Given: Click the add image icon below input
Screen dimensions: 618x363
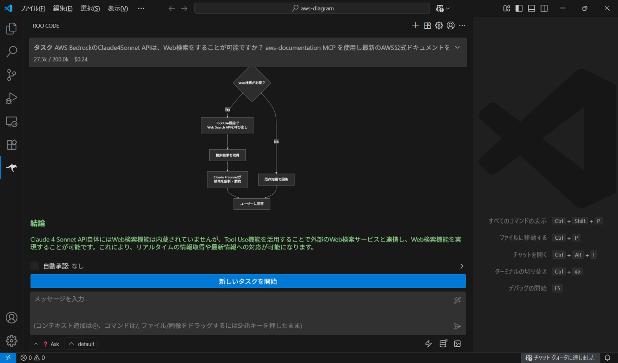Looking at the screenshot, I should 457,344.
